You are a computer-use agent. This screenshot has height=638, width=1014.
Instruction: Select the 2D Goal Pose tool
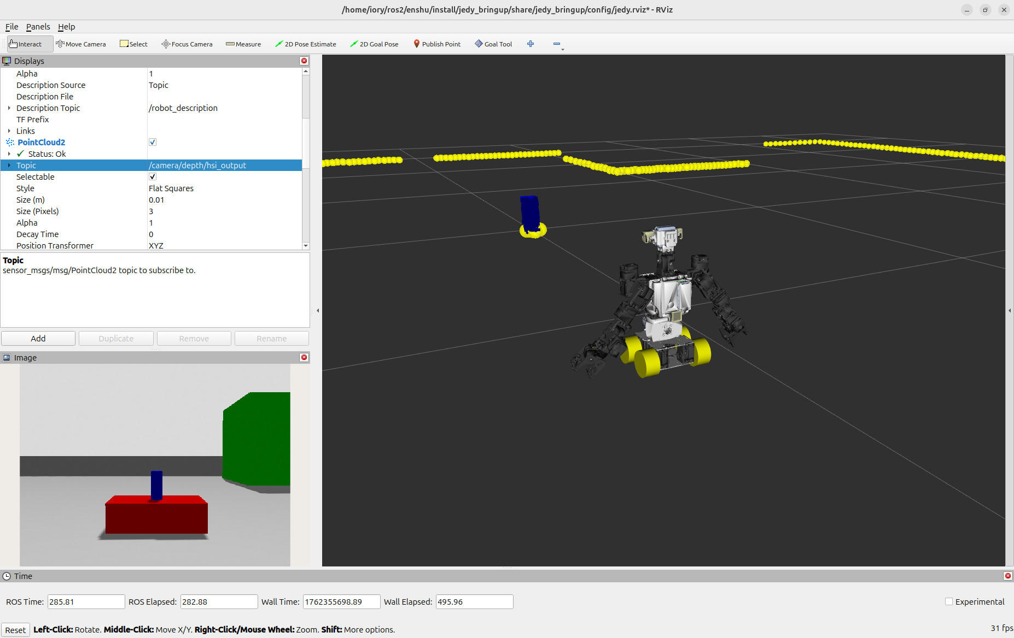pyautogui.click(x=374, y=44)
